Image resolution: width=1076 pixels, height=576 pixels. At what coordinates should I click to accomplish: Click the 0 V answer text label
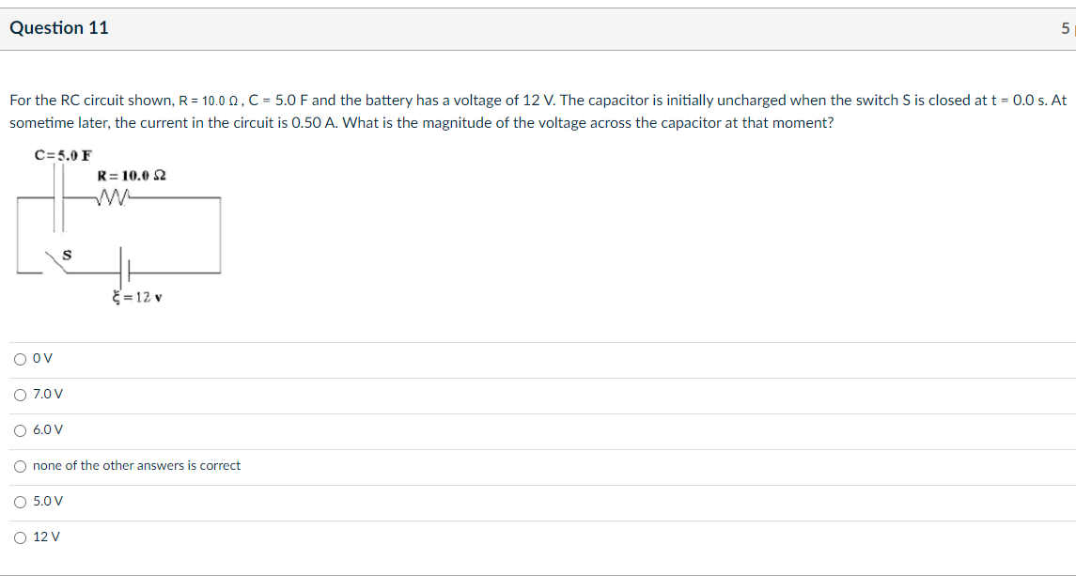point(40,358)
